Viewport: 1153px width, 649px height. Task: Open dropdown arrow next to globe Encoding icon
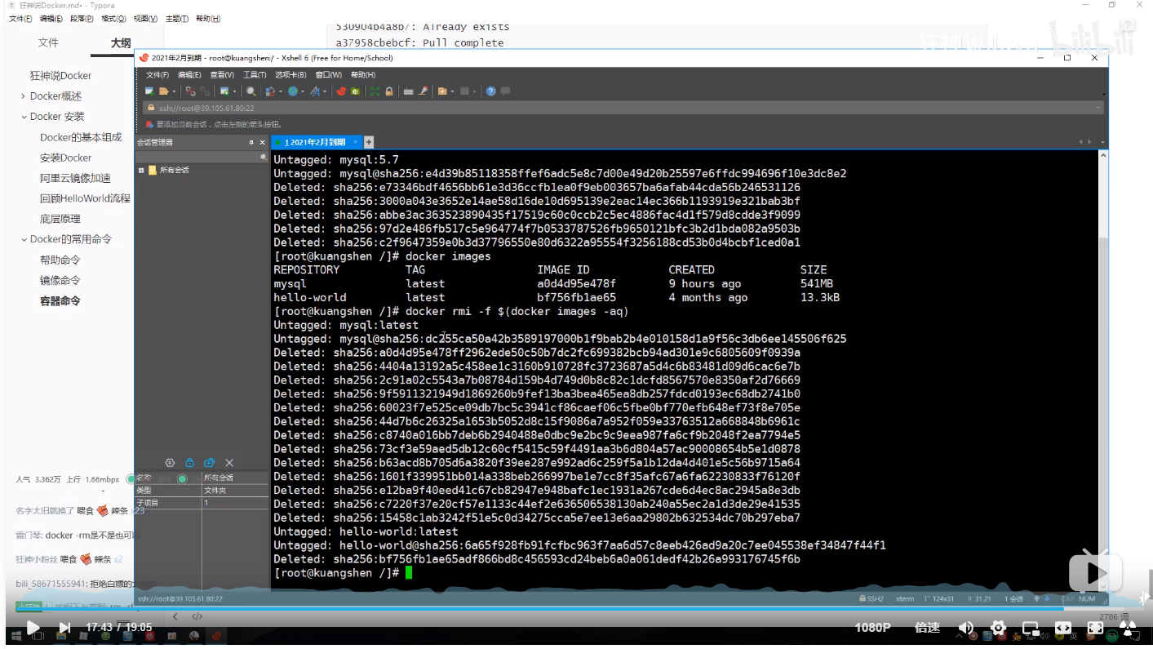point(303,91)
